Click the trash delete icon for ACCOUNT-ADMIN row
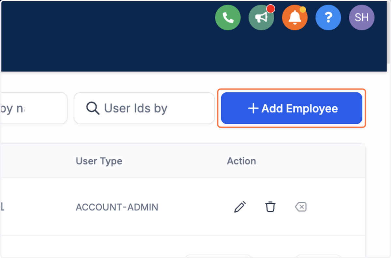 [x=270, y=207]
